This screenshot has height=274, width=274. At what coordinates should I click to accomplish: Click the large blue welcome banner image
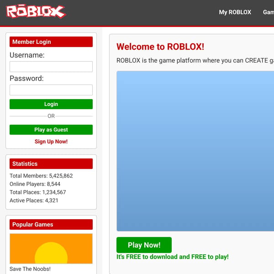(x=195, y=151)
